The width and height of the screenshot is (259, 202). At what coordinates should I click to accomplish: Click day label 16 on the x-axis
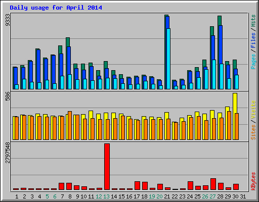(129, 196)
